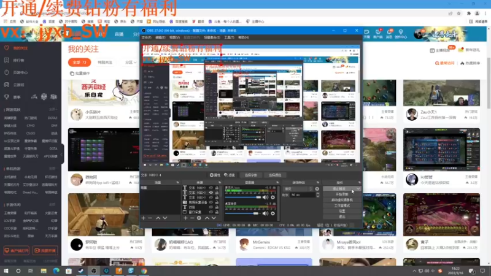Viewport: 491px width, 276px height.
Task: Open microphone channel gear settings in mixer
Action: click(x=273, y=197)
